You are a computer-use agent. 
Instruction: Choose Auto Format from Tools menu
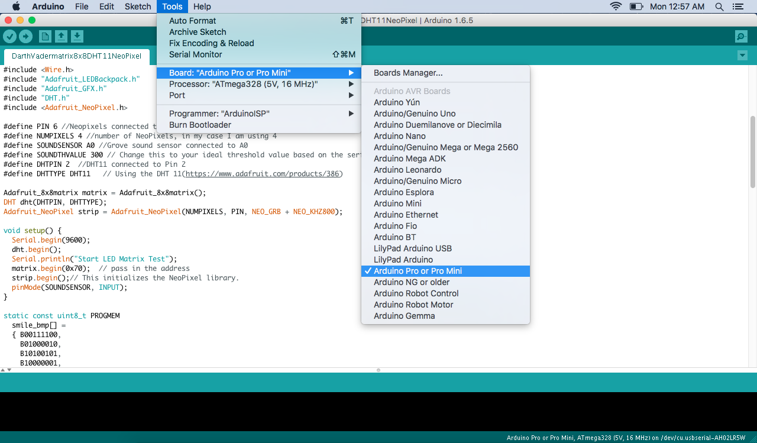(x=258, y=21)
